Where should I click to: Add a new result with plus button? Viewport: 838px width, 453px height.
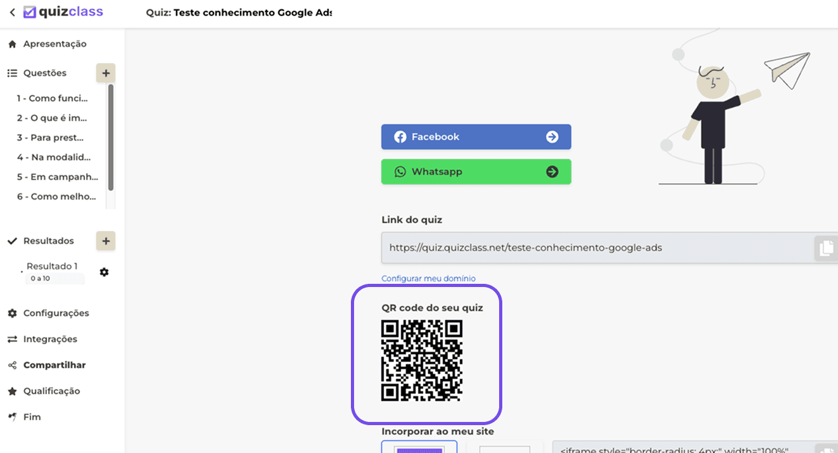pyautogui.click(x=106, y=241)
